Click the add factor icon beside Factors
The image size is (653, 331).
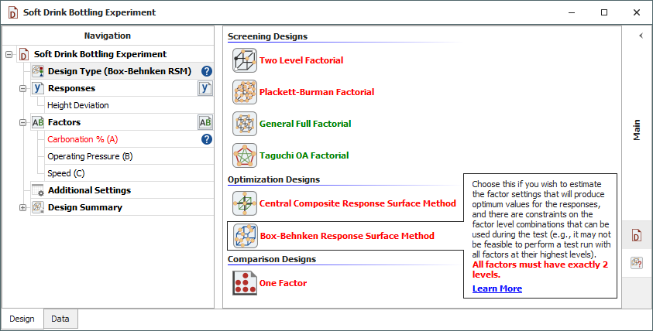point(205,122)
